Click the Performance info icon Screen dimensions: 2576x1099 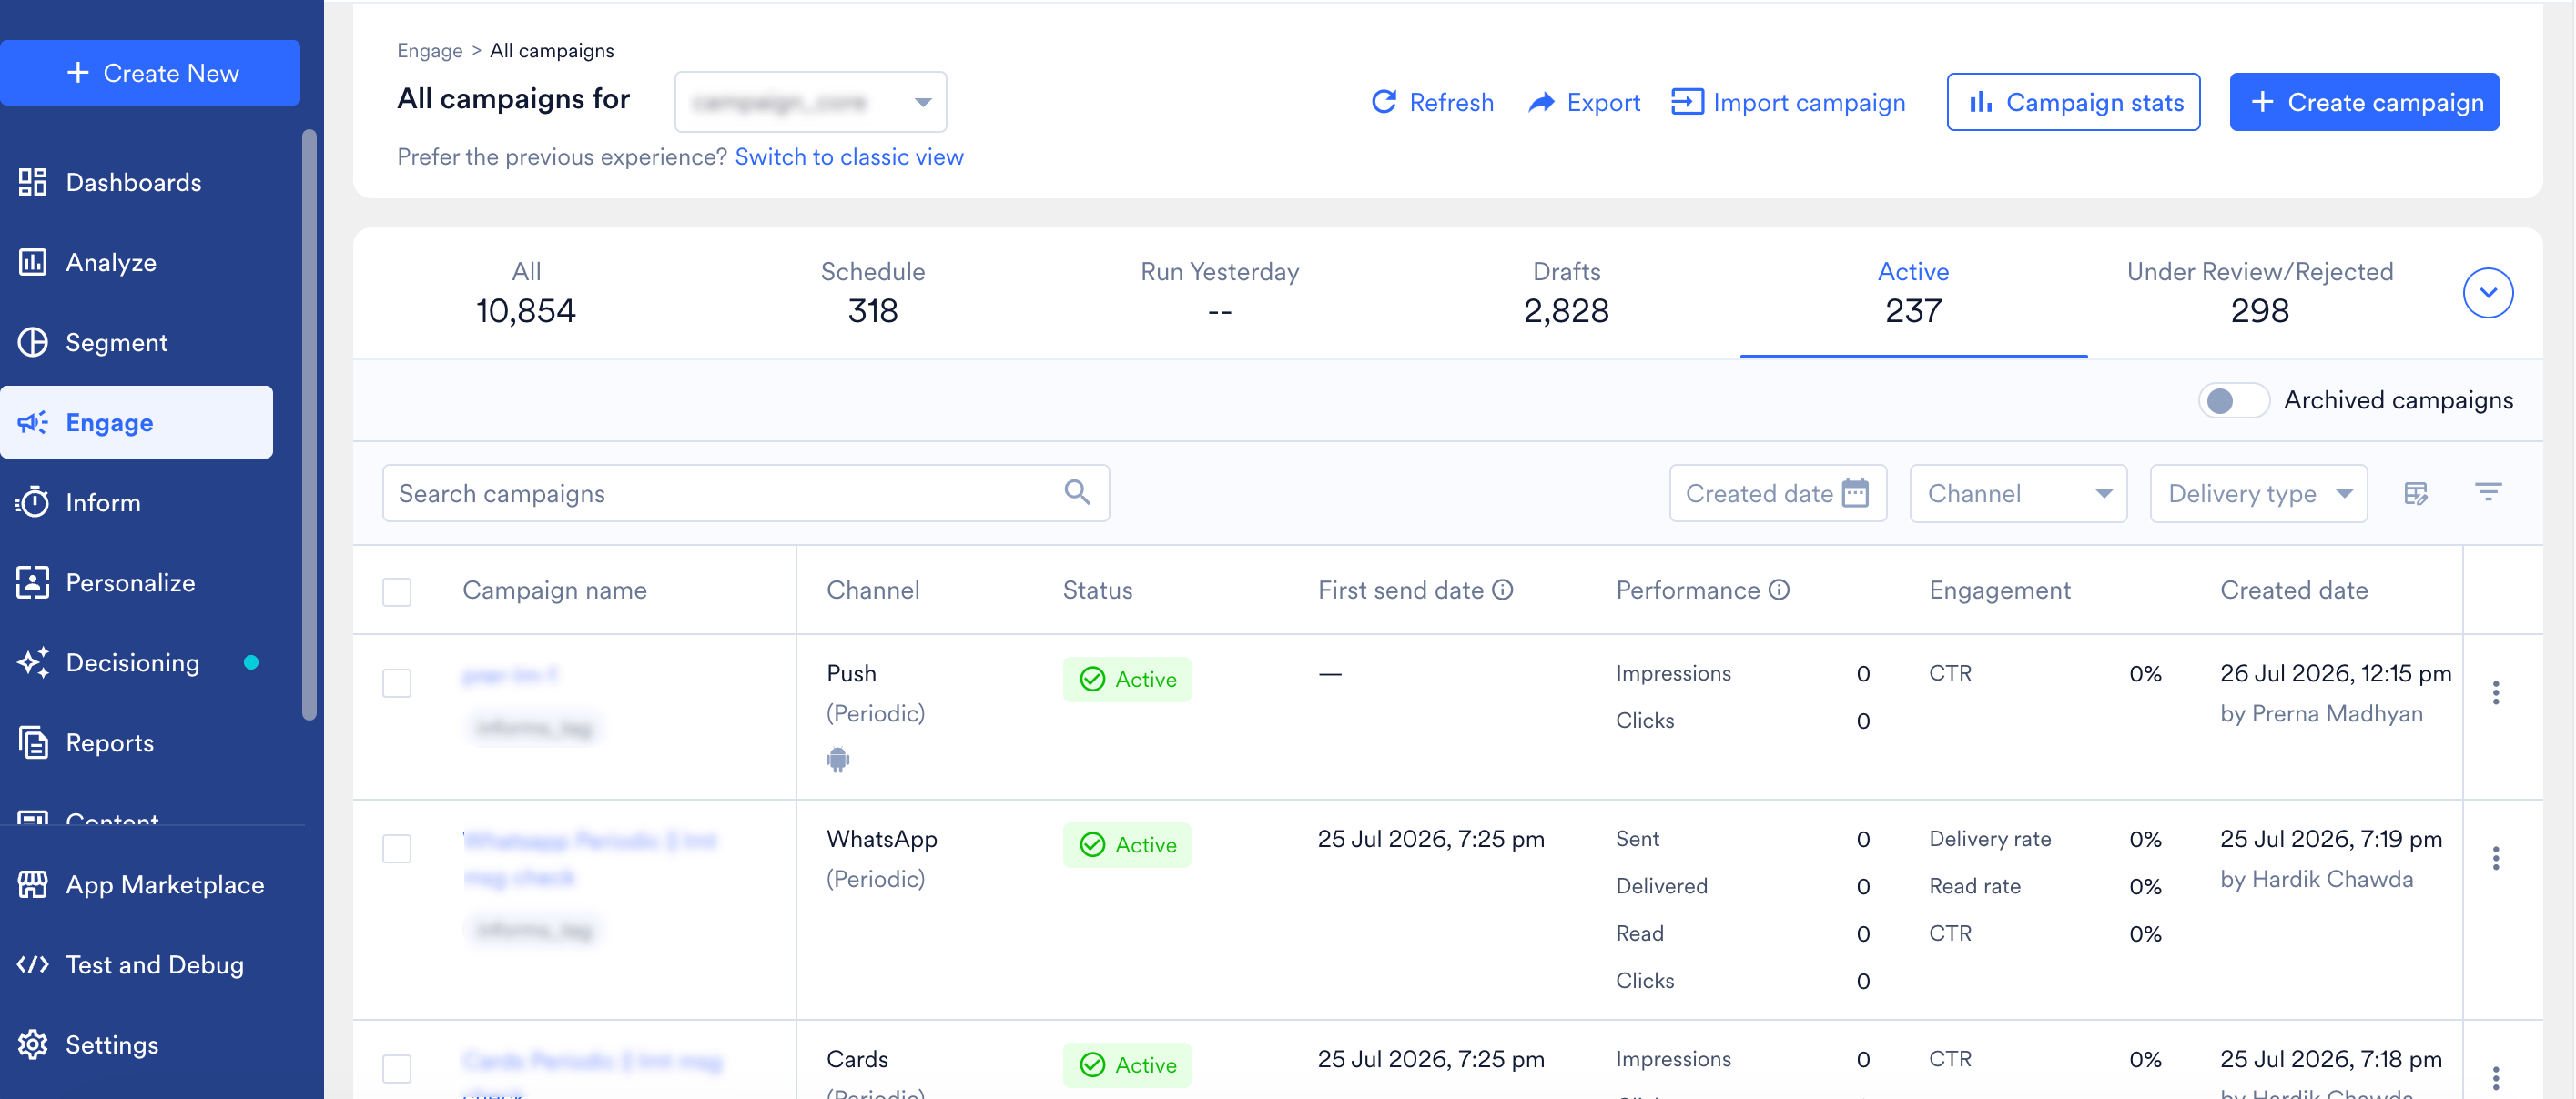click(1778, 590)
